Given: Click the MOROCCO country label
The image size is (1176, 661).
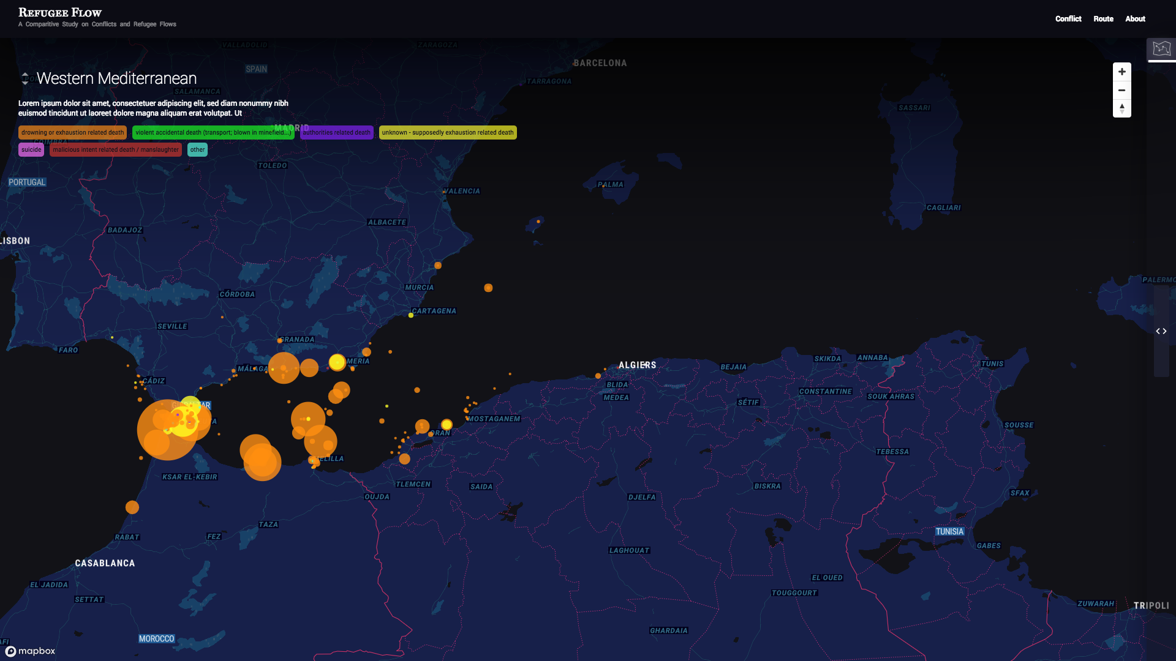Looking at the screenshot, I should 156,639.
